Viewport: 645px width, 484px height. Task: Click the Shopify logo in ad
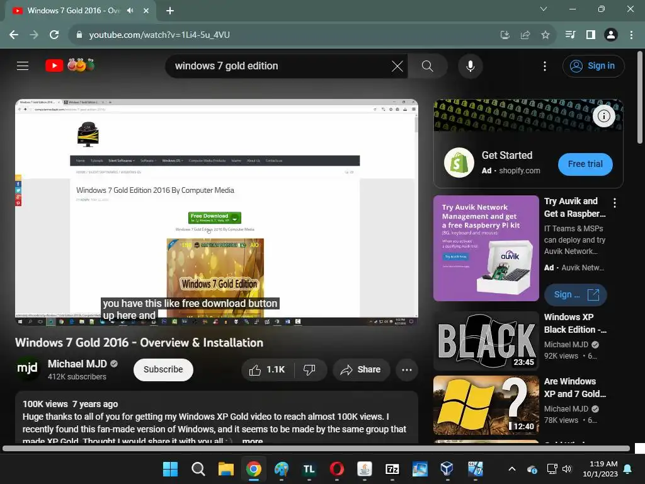point(459,163)
